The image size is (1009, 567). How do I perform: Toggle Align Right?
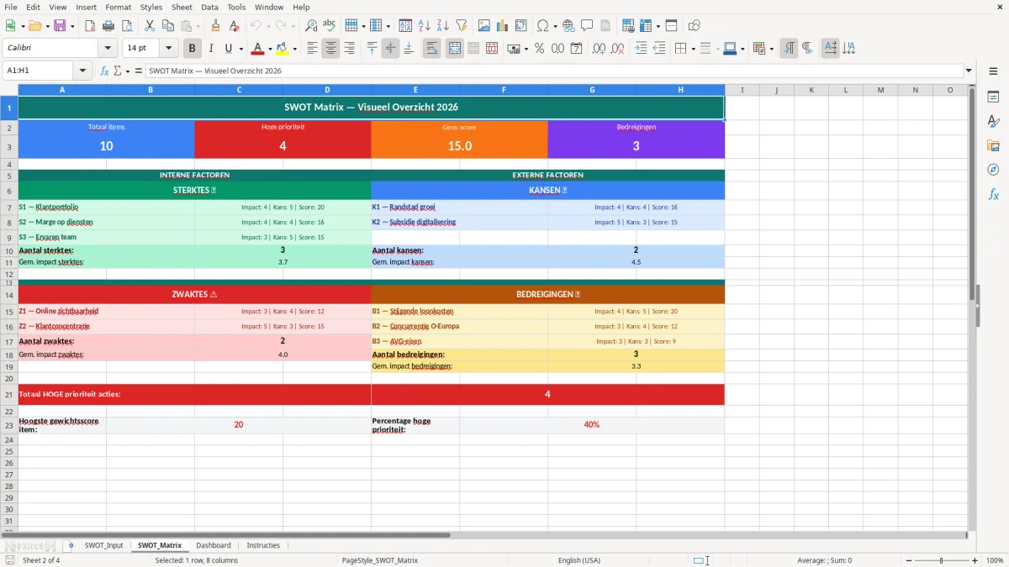pos(349,49)
